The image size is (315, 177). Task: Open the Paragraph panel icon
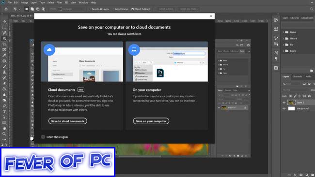[x=276, y=59]
